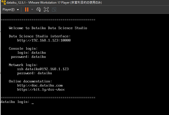Expand the power options arrow beside pause
This screenshot has width=169, height=115.
point(32,9)
